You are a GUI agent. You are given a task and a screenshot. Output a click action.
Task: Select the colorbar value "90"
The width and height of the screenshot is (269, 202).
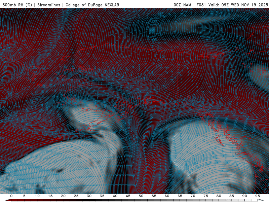click(x=244, y=196)
